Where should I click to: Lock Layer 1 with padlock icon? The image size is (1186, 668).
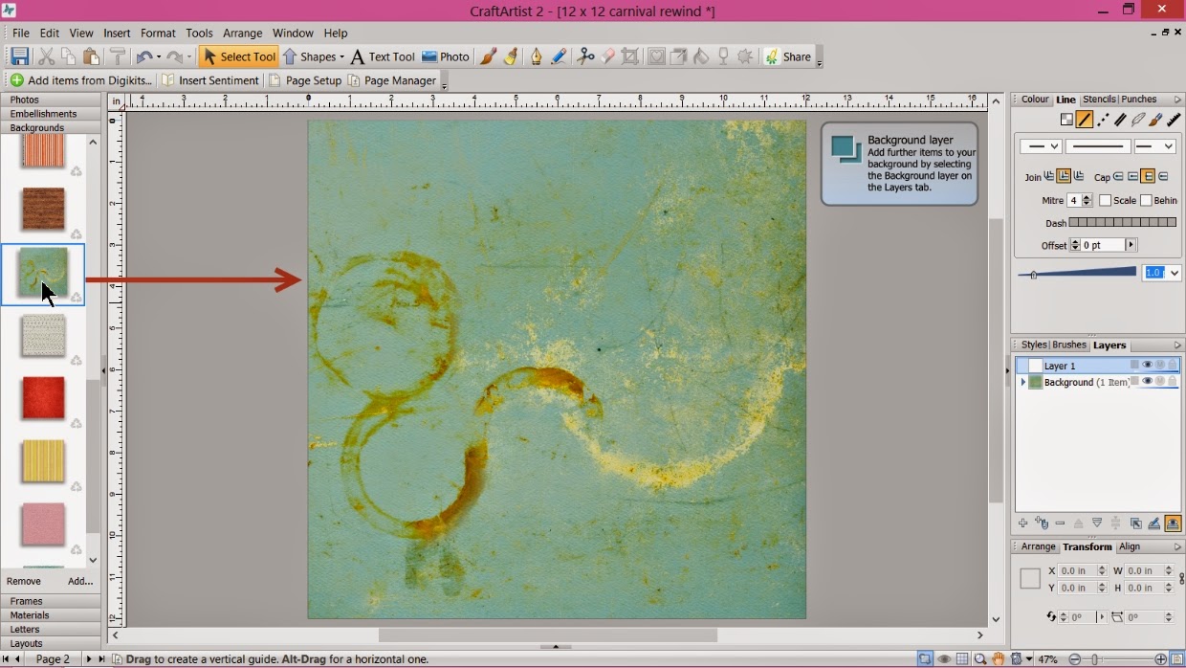(x=1173, y=366)
